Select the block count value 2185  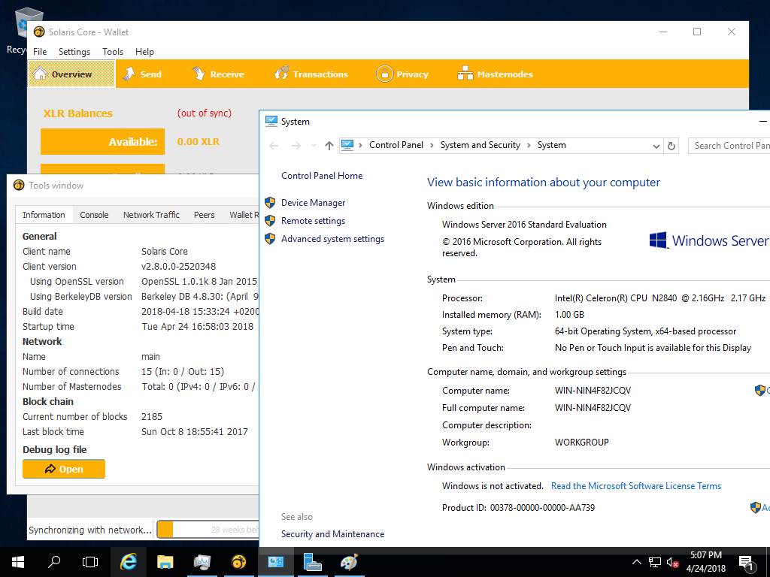tap(152, 416)
